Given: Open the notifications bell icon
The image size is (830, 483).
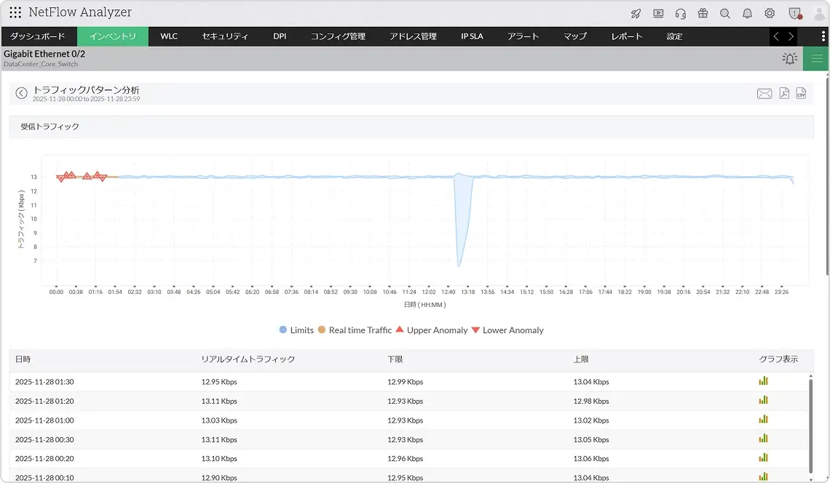Looking at the screenshot, I should coord(748,14).
